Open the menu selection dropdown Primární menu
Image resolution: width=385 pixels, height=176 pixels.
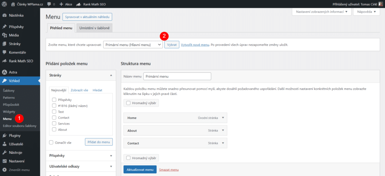coord(133,45)
